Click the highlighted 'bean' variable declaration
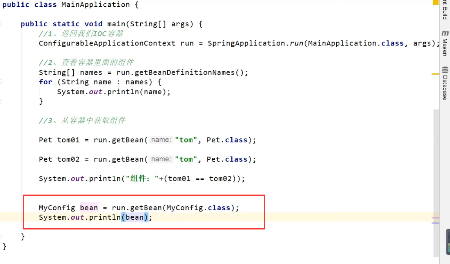 coord(89,208)
